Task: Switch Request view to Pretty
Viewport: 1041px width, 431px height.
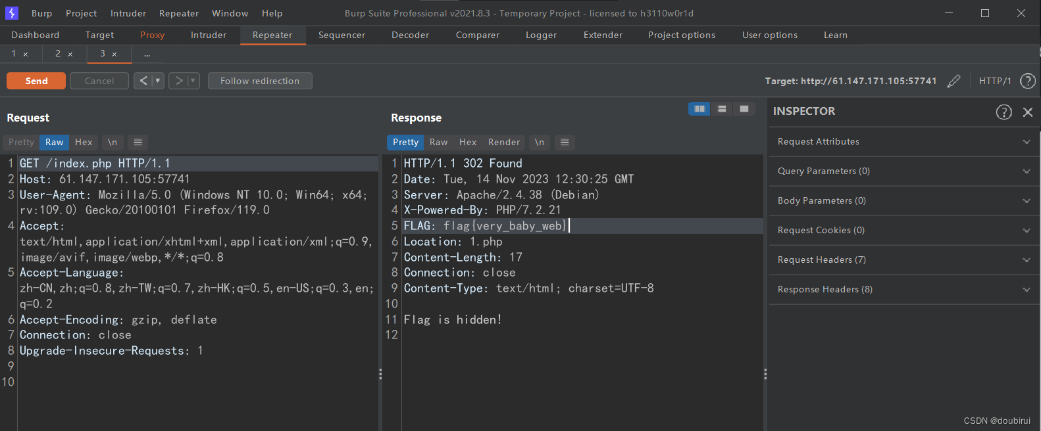Action: (x=21, y=142)
